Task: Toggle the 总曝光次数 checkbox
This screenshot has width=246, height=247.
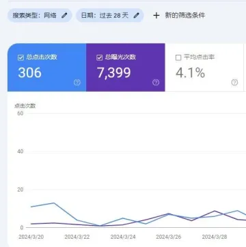Action: [100, 57]
